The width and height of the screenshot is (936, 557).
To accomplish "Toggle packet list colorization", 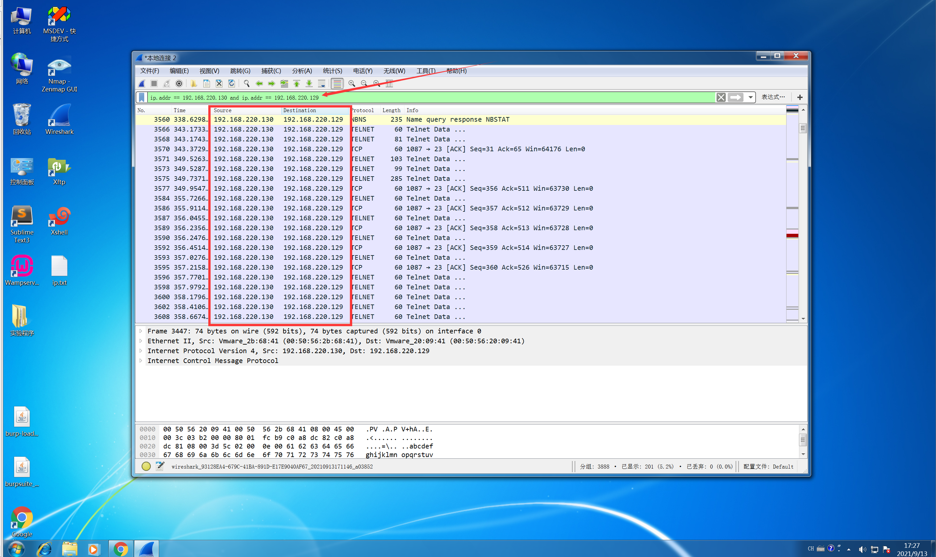I will tap(337, 84).
